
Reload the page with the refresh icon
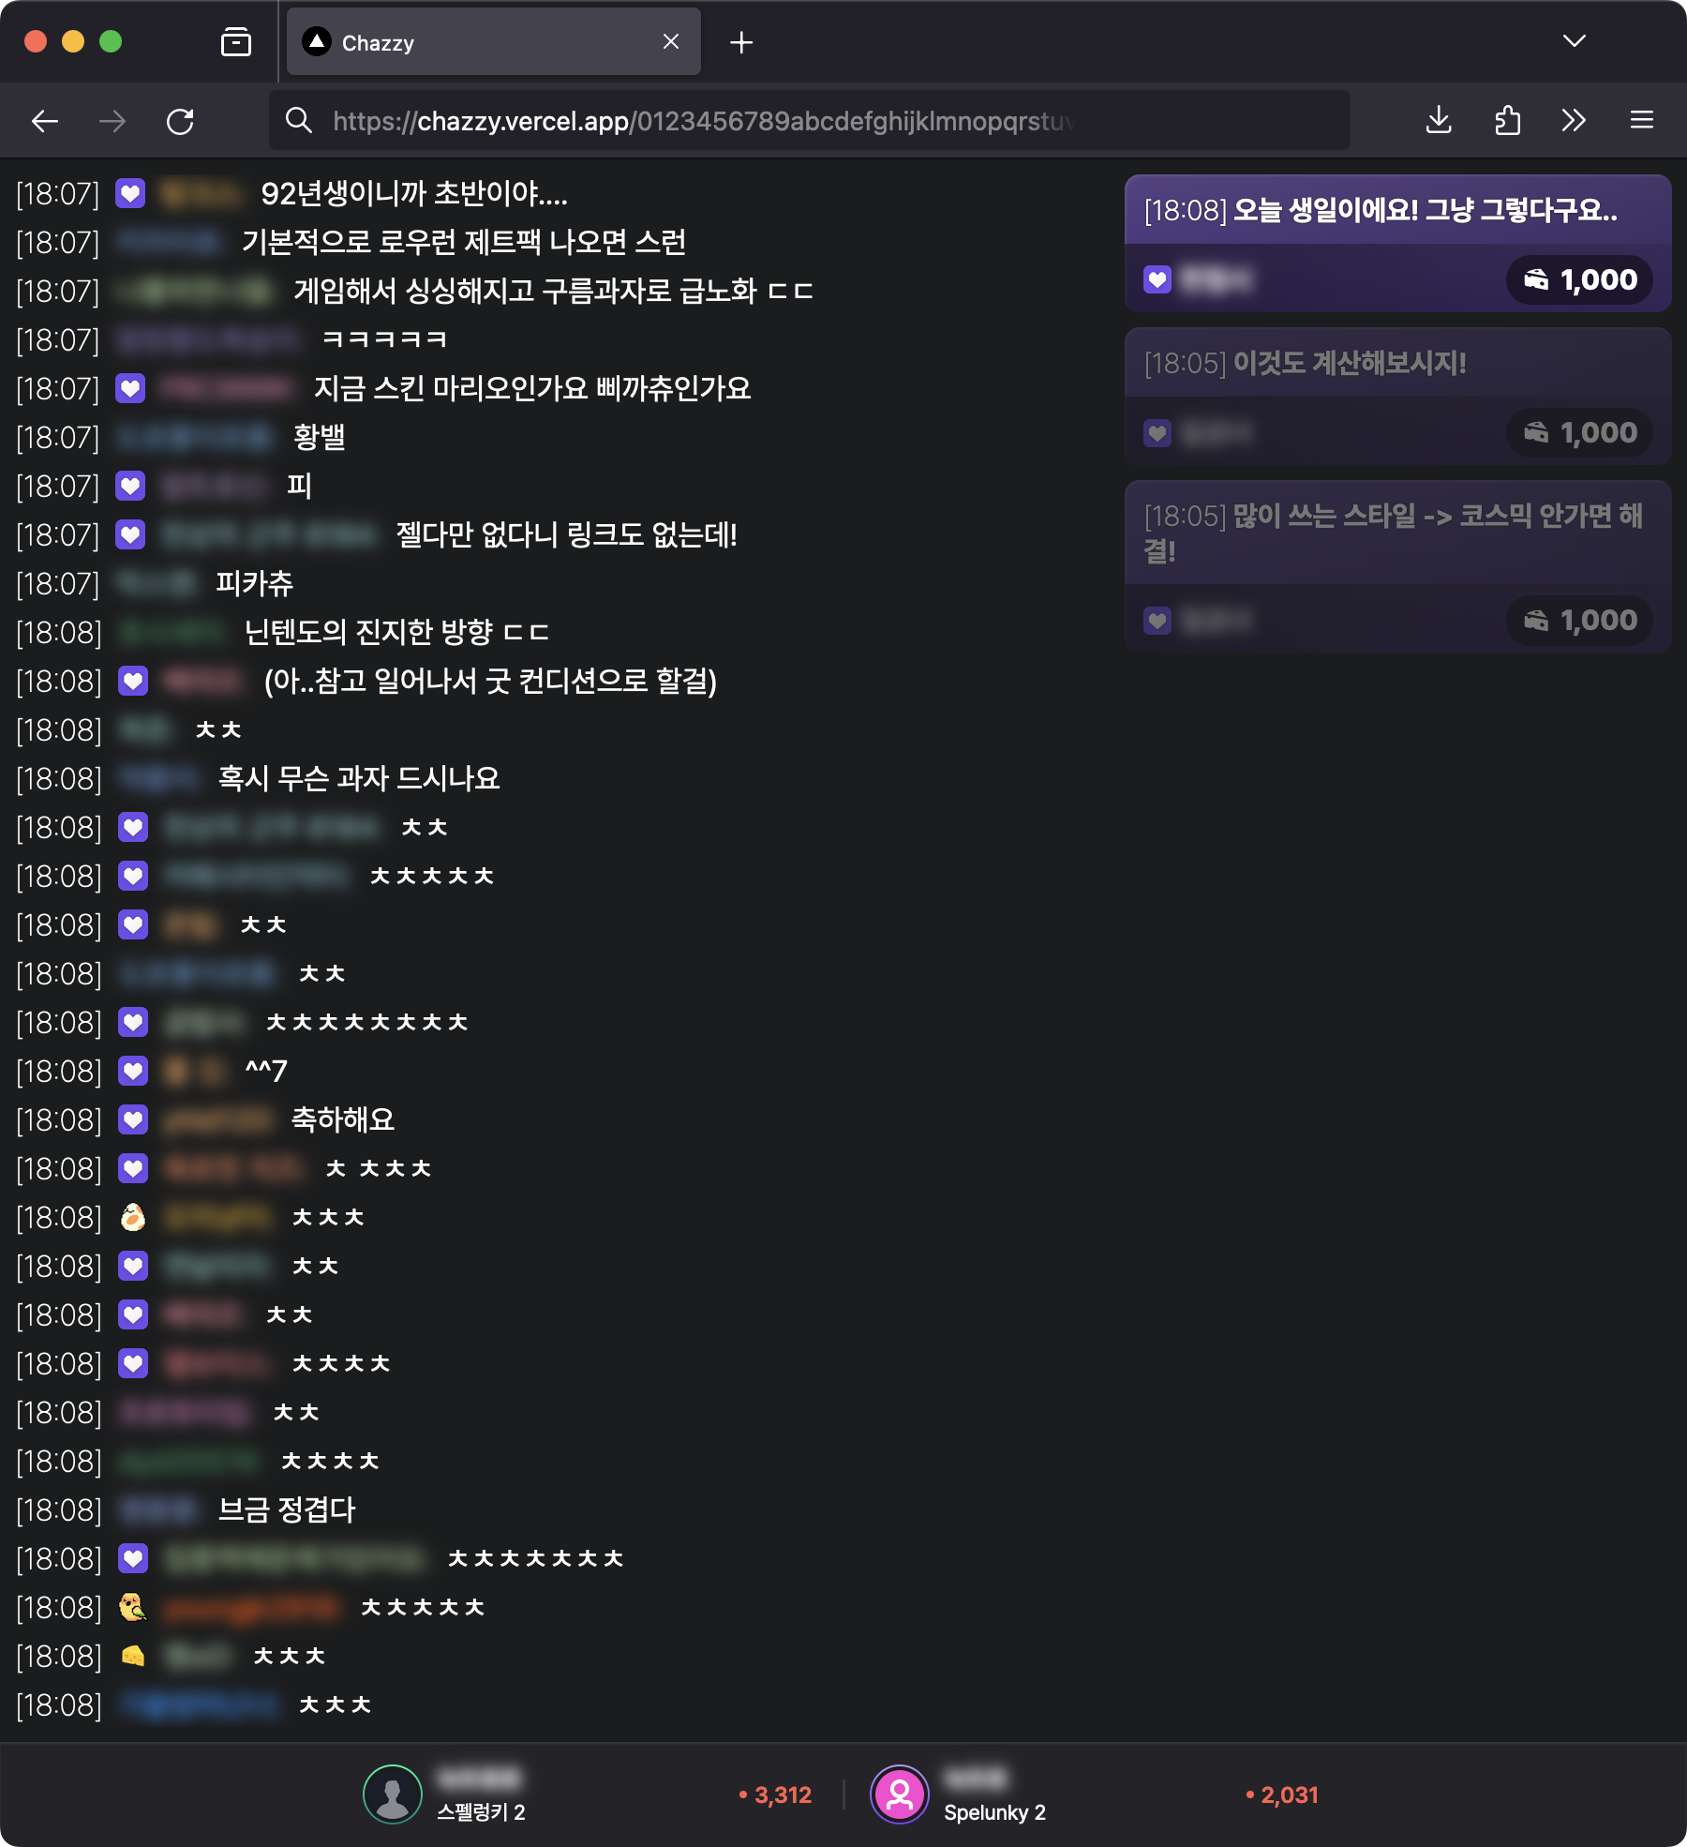(x=180, y=121)
